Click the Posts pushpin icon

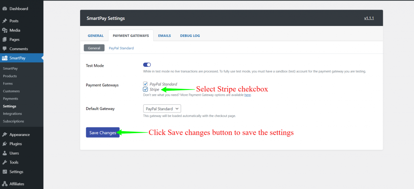4,21
